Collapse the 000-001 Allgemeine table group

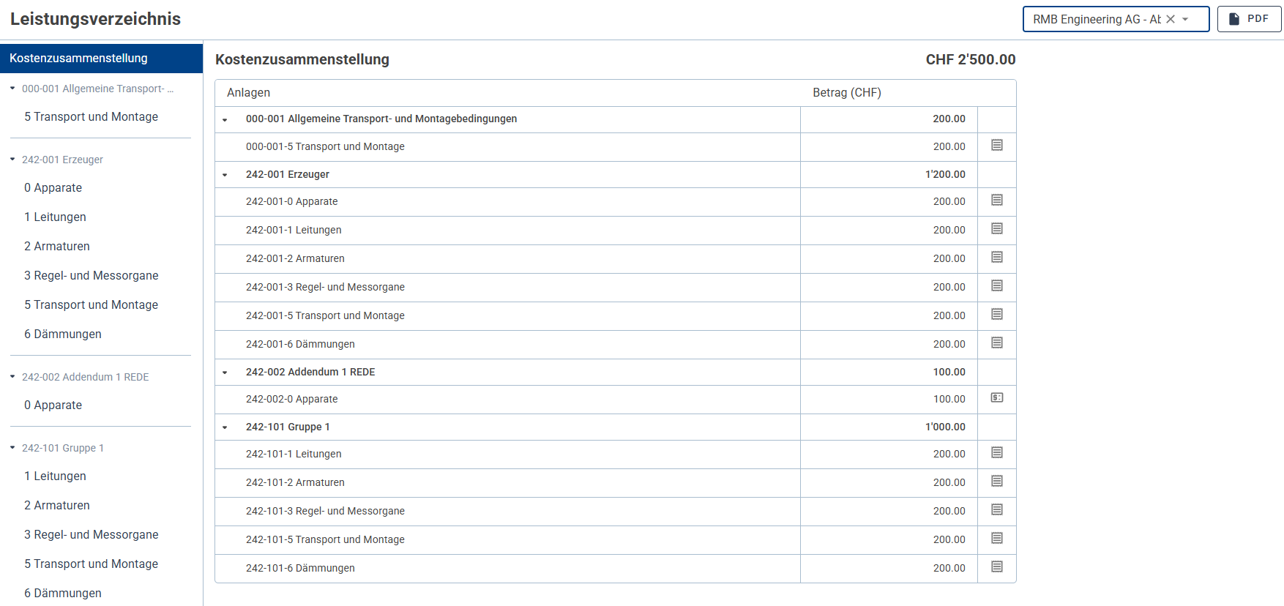click(225, 119)
